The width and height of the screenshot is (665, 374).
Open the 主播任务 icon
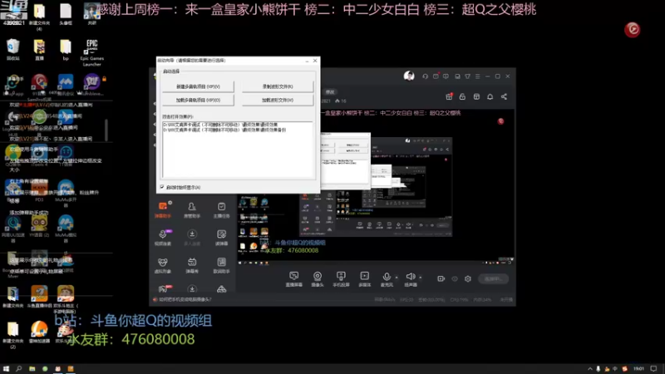221,210
